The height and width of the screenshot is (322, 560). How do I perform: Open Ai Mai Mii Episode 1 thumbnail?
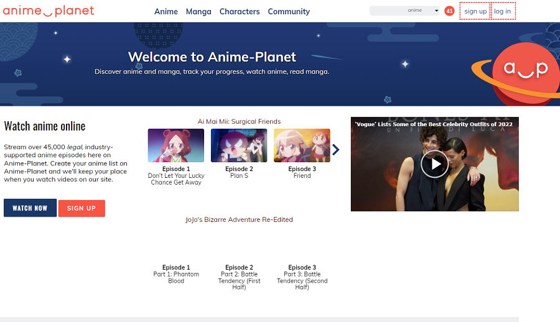[x=176, y=145]
